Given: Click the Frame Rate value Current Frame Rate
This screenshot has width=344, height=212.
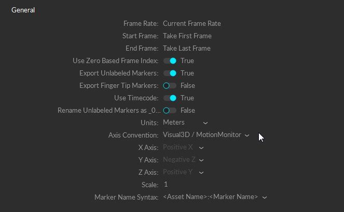Looking at the screenshot, I should pos(192,23).
